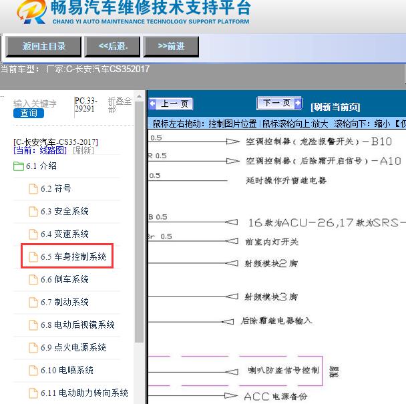Open 6.2 符号 entry
This screenshot has width=406, height=404.
[x=55, y=188]
